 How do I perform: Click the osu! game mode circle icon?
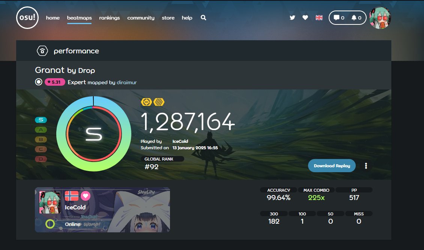[x=39, y=82]
